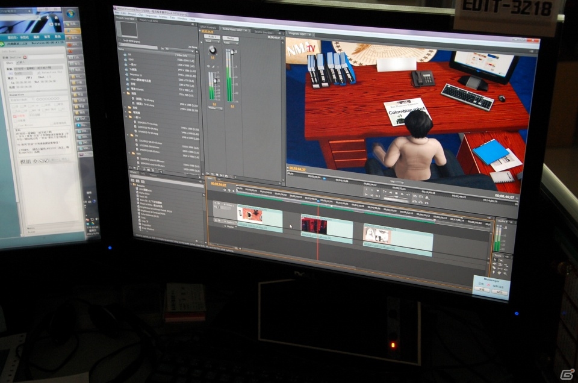
Task: Toggle Video 1 track output eye
Action: point(216,203)
